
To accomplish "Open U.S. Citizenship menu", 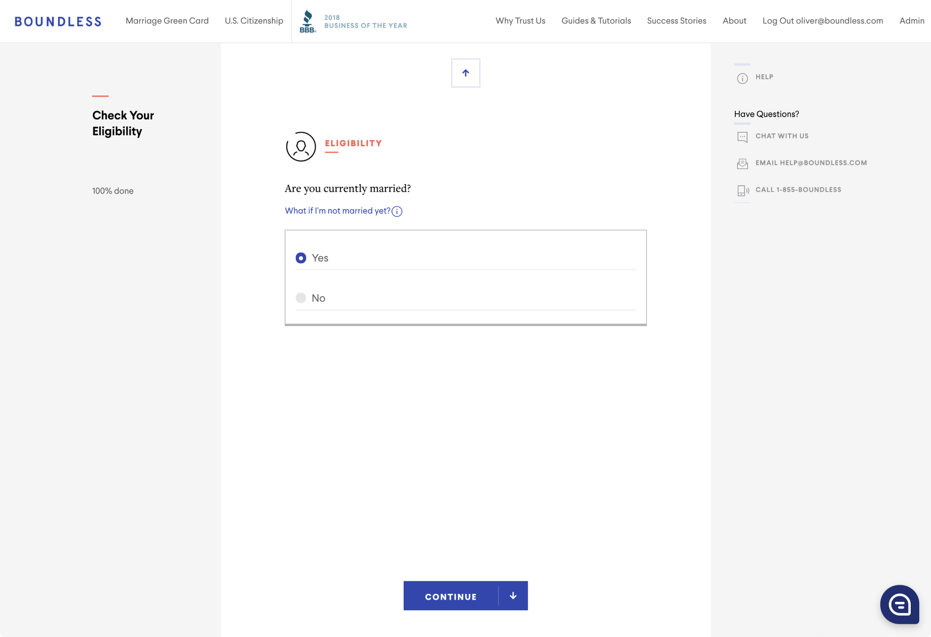I will pyautogui.click(x=254, y=21).
